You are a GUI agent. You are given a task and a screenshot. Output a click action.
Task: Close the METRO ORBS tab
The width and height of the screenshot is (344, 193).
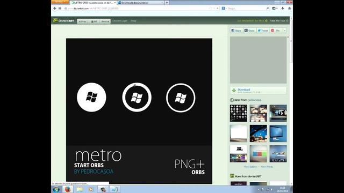114,3
